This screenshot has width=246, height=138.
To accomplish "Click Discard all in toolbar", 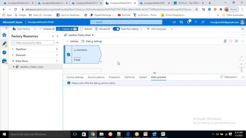I will pos(103,29).
